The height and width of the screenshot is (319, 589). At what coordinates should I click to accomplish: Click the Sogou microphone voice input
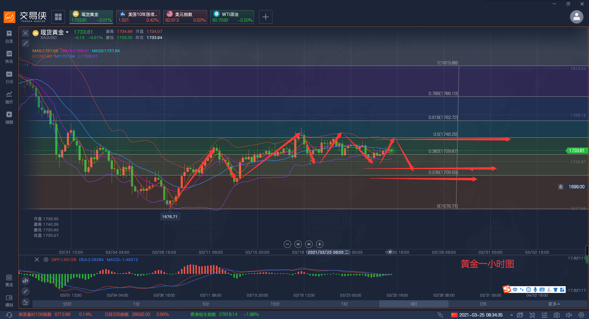pos(535,290)
